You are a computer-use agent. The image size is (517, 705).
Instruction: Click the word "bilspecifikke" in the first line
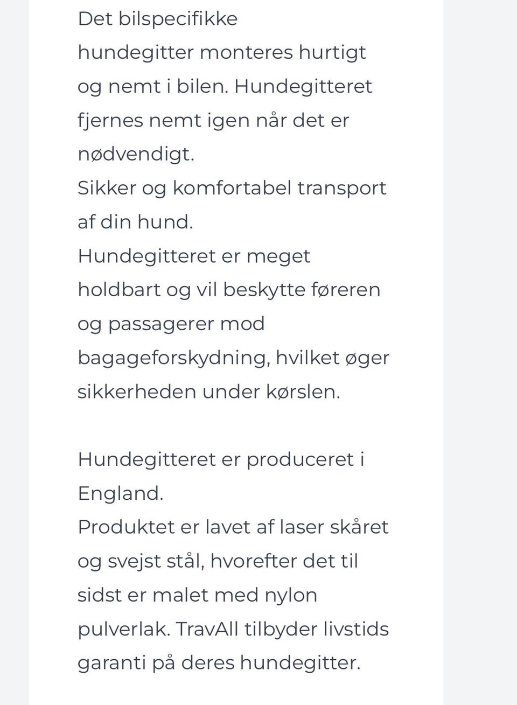[178, 19]
